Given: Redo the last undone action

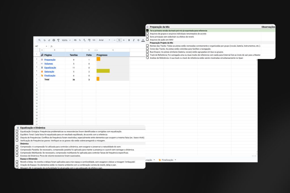Looking at the screenshot, I should pos(49,40).
